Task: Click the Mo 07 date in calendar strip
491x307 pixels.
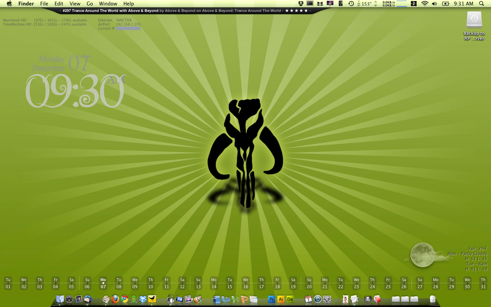Action: click(103, 283)
